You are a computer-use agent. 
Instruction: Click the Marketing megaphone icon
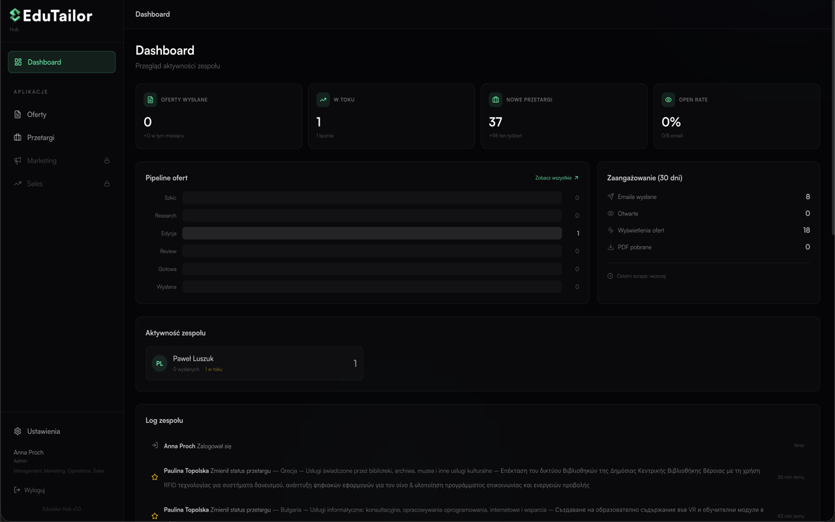tap(17, 161)
